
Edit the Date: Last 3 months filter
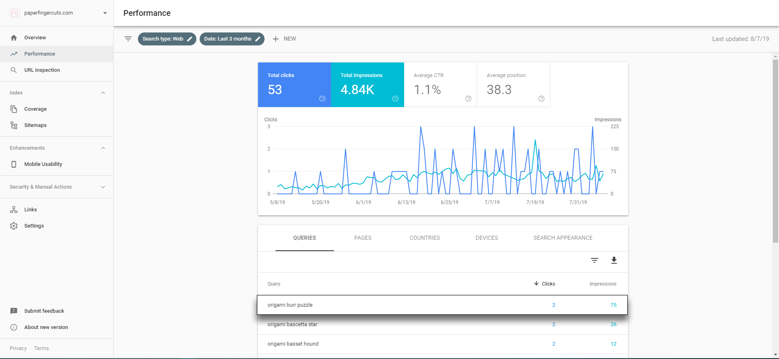point(232,39)
